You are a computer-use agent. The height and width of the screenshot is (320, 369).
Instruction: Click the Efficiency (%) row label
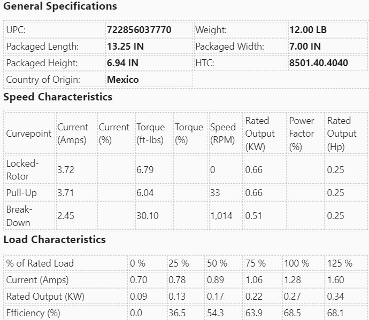click(33, 313)
